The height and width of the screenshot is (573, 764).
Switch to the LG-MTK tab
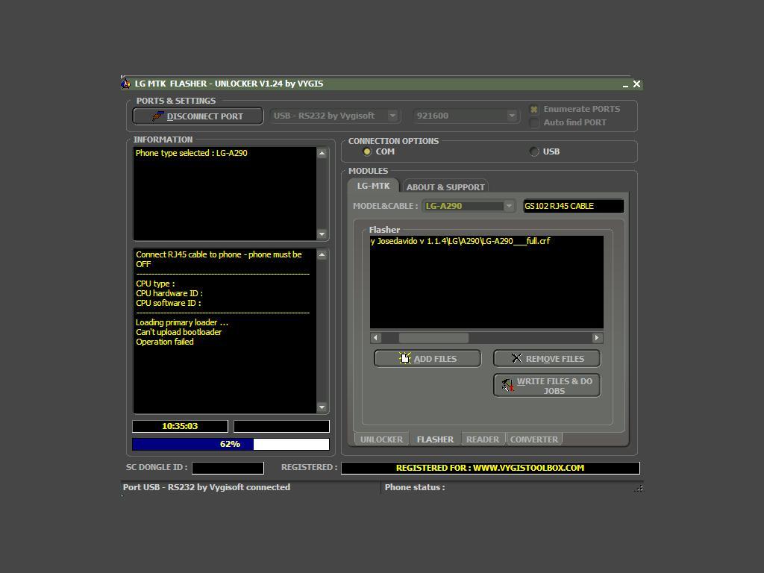point(373,186)
